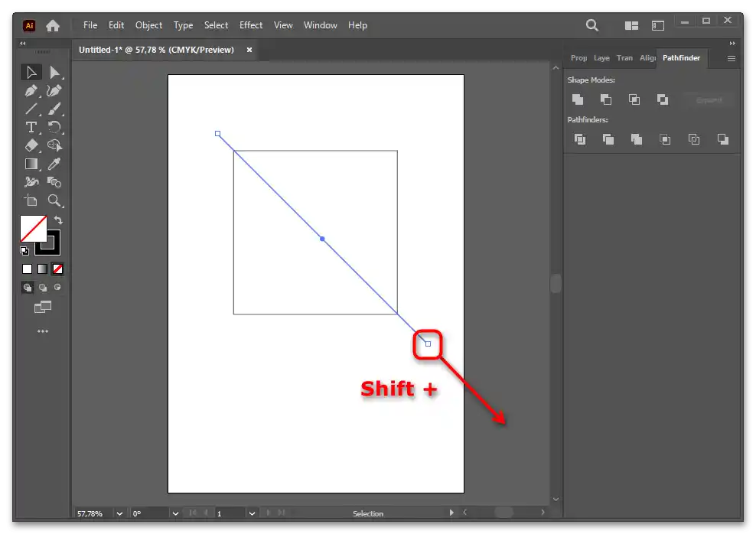Open the Help menu
Image resolution: width=756 pixels, height=534 pixels.
[x=358, y=25]
